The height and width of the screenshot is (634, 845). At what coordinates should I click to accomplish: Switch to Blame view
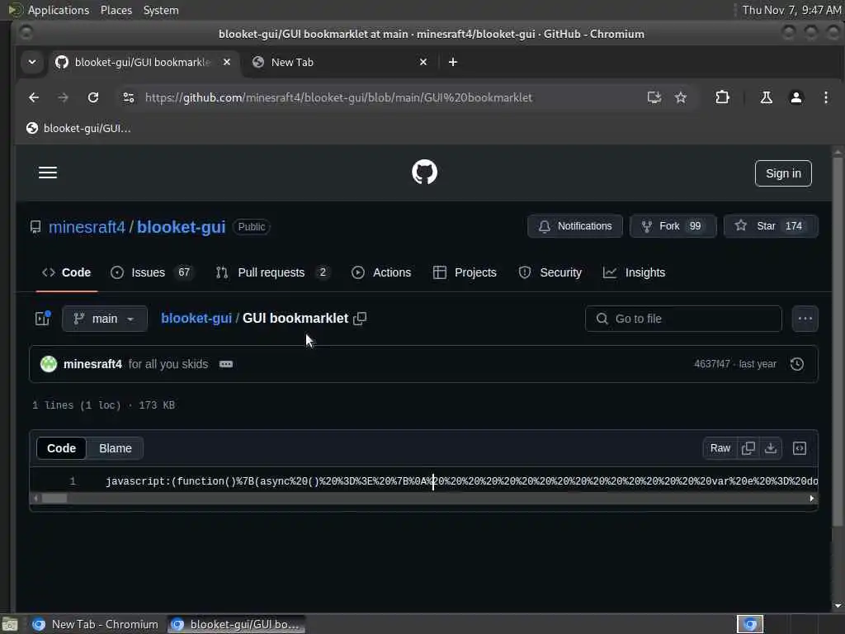116,448
